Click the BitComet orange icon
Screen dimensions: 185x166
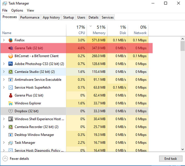tap(10, 56)
